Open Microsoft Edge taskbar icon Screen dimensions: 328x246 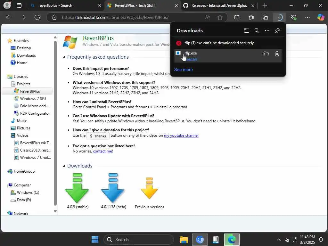(x=232, y=240)
